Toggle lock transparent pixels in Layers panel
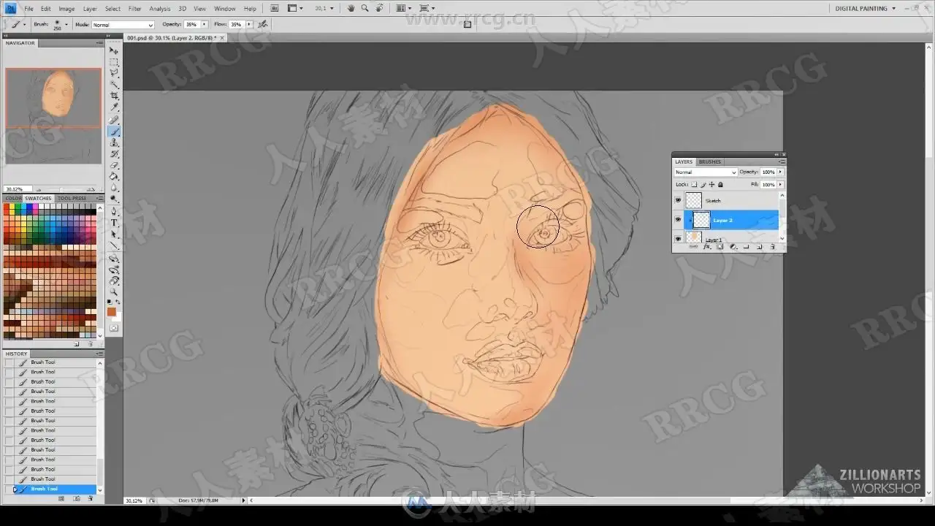The height and width of the screenshot is (526, 935). [694, 184]
